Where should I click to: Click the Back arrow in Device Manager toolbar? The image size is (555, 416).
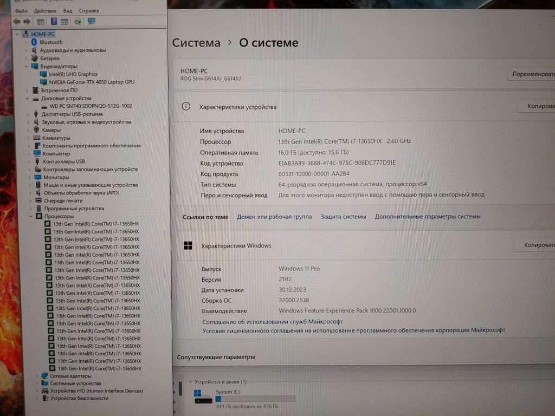point(16,21)
